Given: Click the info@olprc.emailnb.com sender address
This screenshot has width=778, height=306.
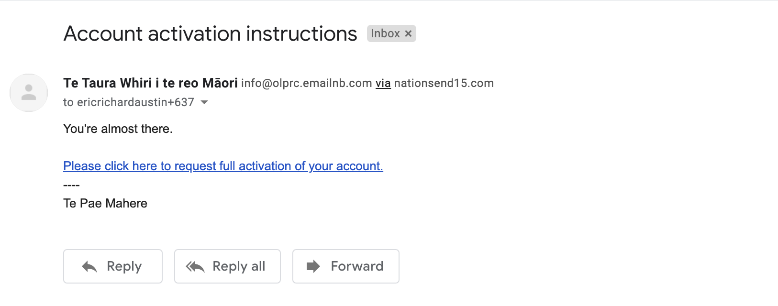Looking at the screenshot, I should pos(306,83).
